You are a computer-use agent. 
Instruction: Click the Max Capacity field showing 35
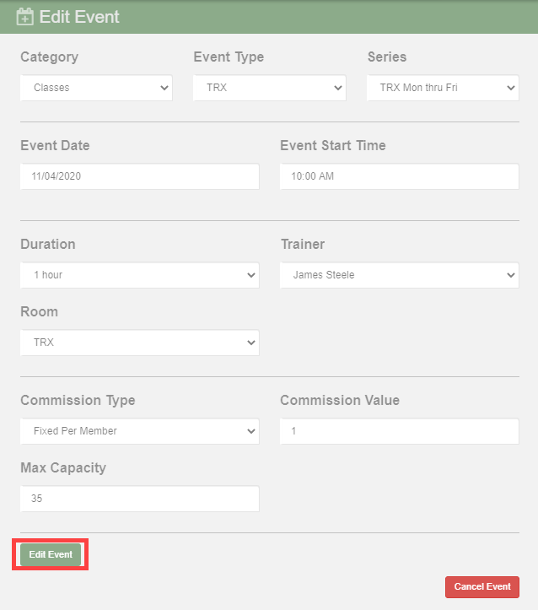pyautogui.click(x=139, y=499)
